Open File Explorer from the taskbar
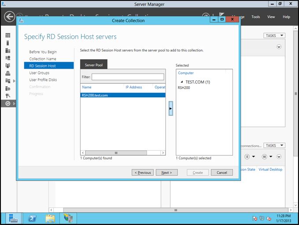 50,218
